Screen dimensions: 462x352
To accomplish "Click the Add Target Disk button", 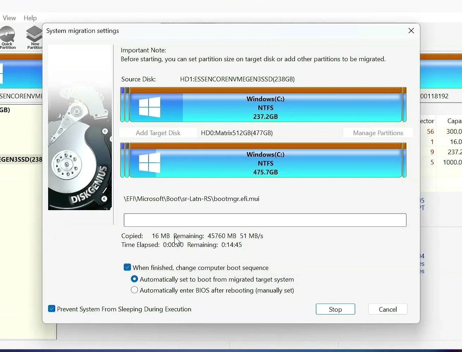I will click(158, 133).
